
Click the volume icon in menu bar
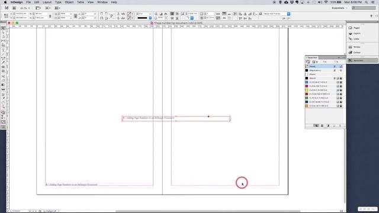[x=320, y=2]
